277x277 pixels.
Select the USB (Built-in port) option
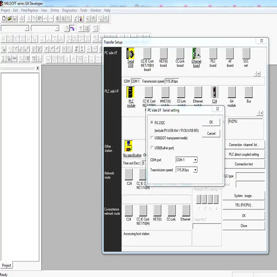152,148
